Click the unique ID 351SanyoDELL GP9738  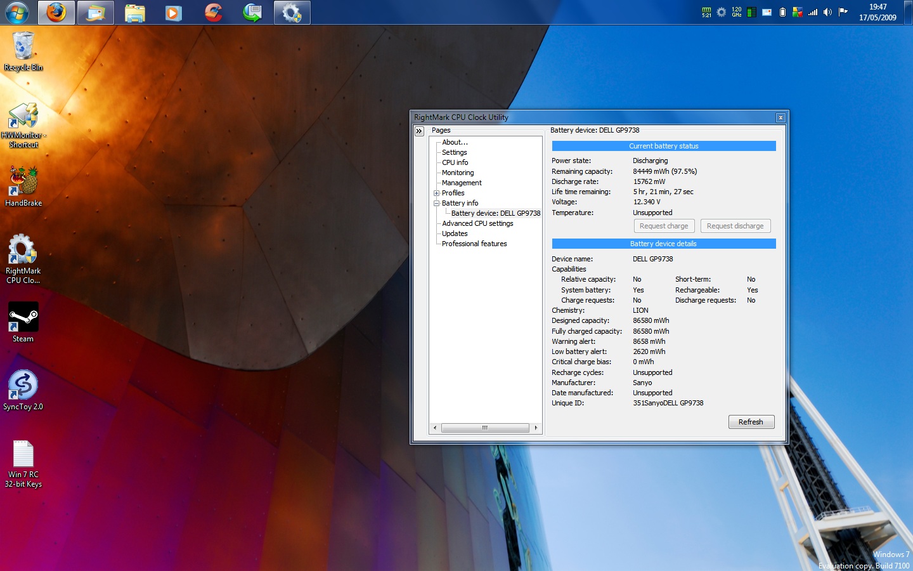coord(668,403)
